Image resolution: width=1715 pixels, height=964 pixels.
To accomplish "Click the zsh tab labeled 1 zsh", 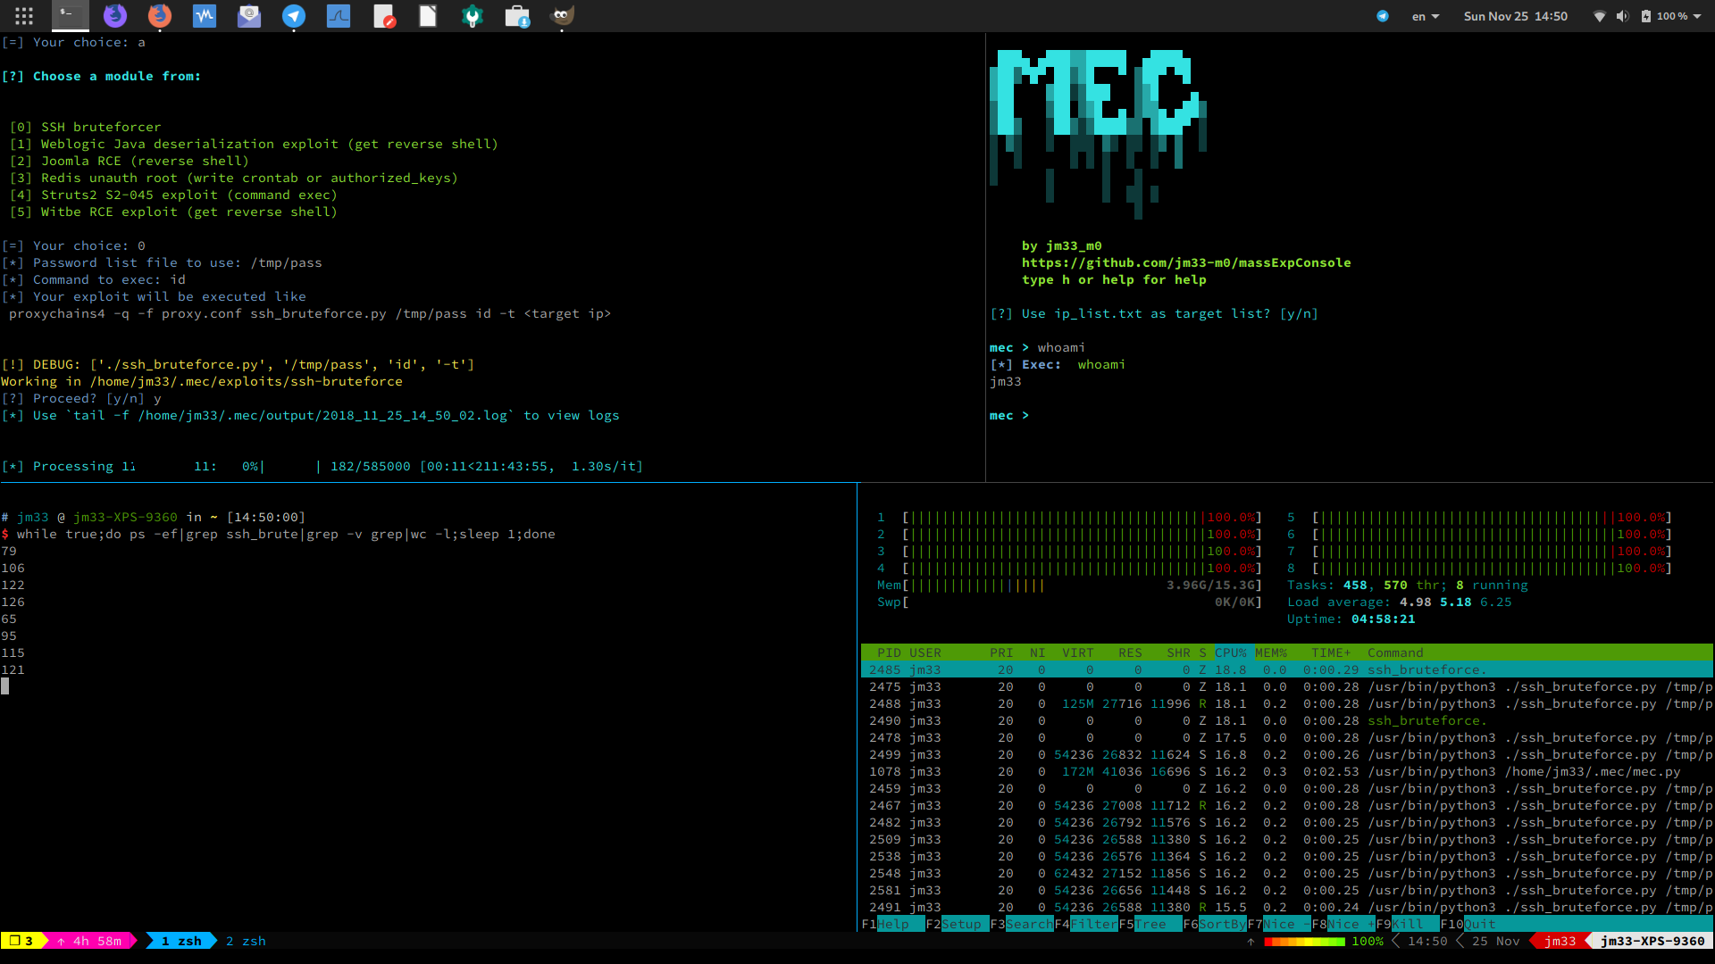I will point(180,941).
